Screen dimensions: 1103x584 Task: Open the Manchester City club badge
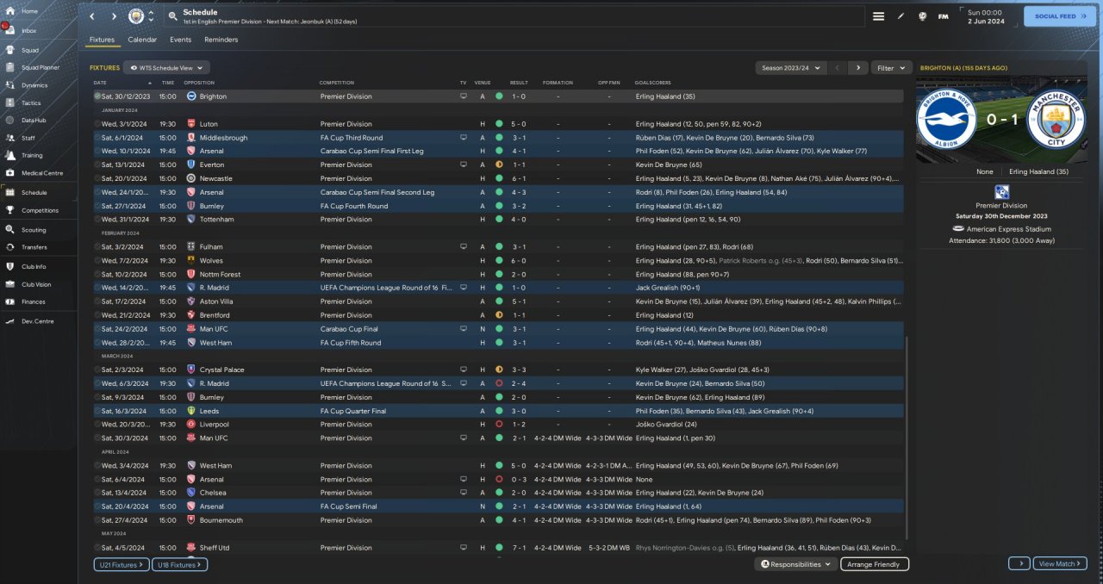(x=136, y=16)
